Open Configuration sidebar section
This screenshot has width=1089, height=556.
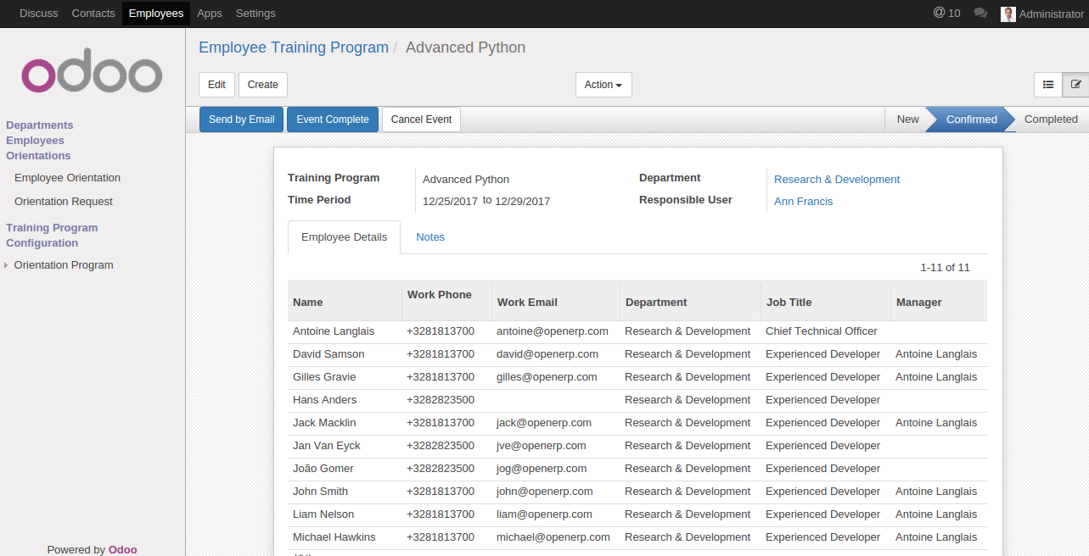point(42,243)
